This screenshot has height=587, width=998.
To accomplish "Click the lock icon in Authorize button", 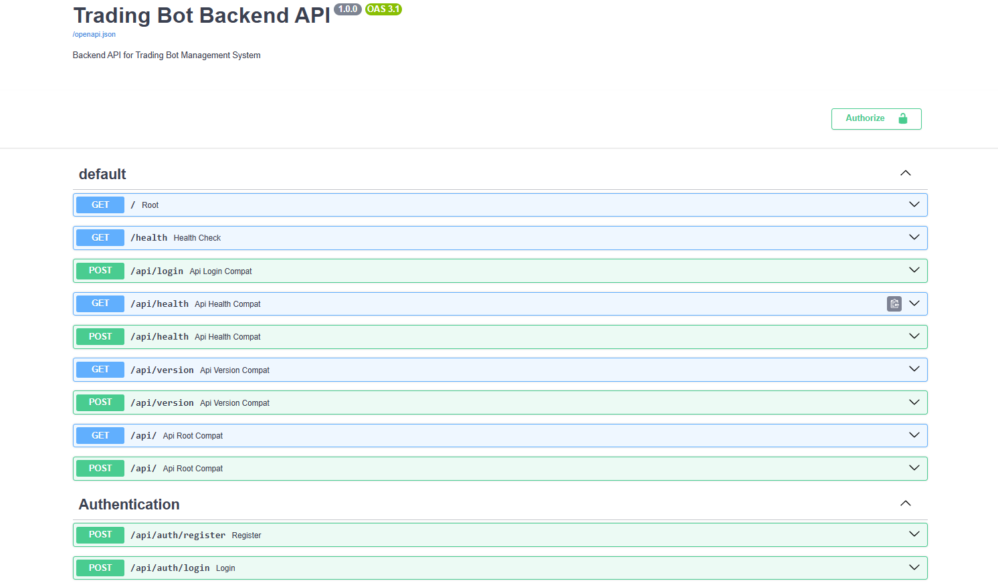I will click(902, 118).
